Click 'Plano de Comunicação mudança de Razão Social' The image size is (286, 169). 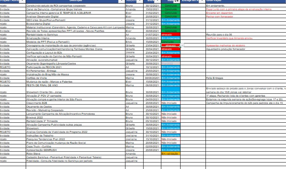tap(75, 143)
